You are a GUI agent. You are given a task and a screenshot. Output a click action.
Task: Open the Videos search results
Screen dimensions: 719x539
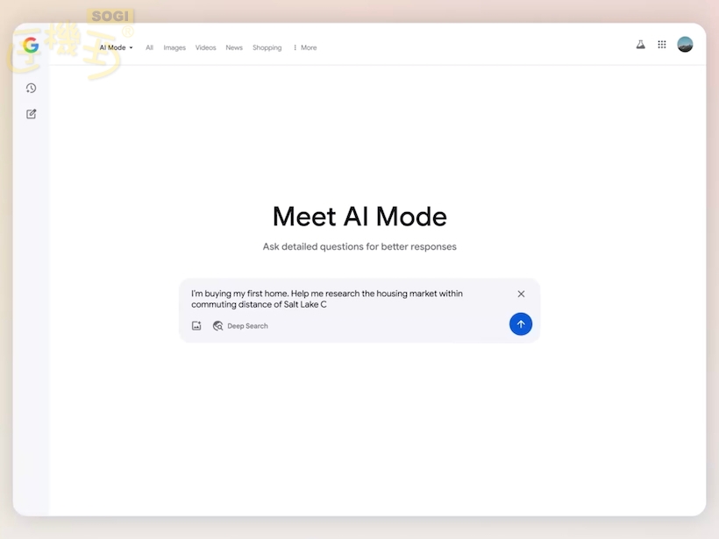205,47
